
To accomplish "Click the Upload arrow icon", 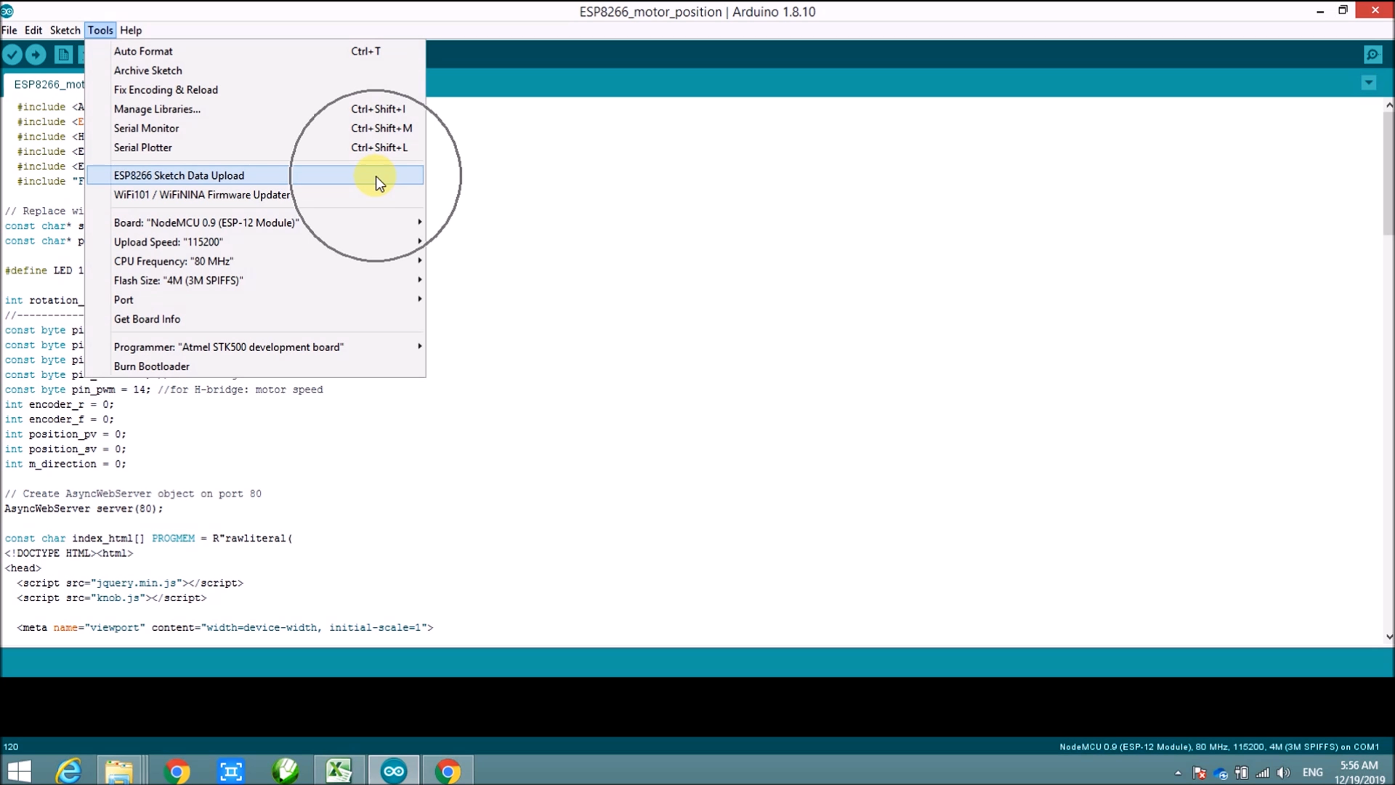I will (36, 55).
